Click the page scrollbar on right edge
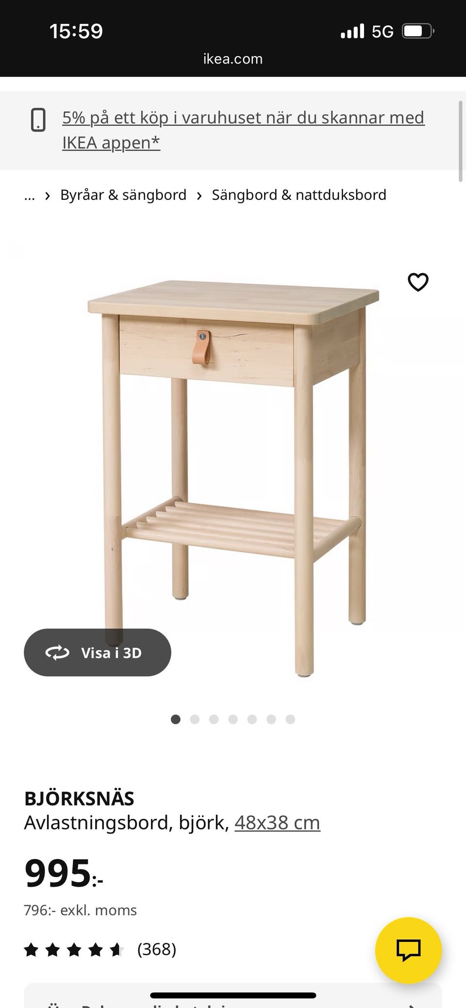466x1008 pixels. (461, 141)
